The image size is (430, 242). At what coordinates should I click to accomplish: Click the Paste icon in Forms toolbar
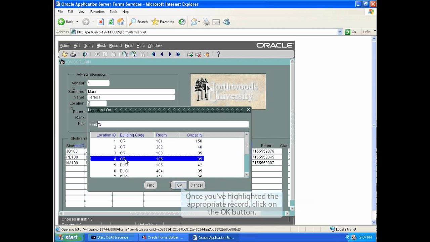click(x=113, y=54)
